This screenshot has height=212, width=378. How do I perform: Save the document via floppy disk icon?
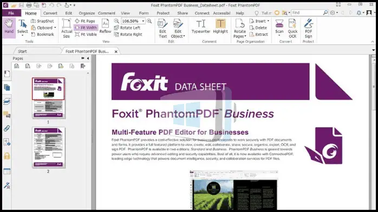[21, 5]
